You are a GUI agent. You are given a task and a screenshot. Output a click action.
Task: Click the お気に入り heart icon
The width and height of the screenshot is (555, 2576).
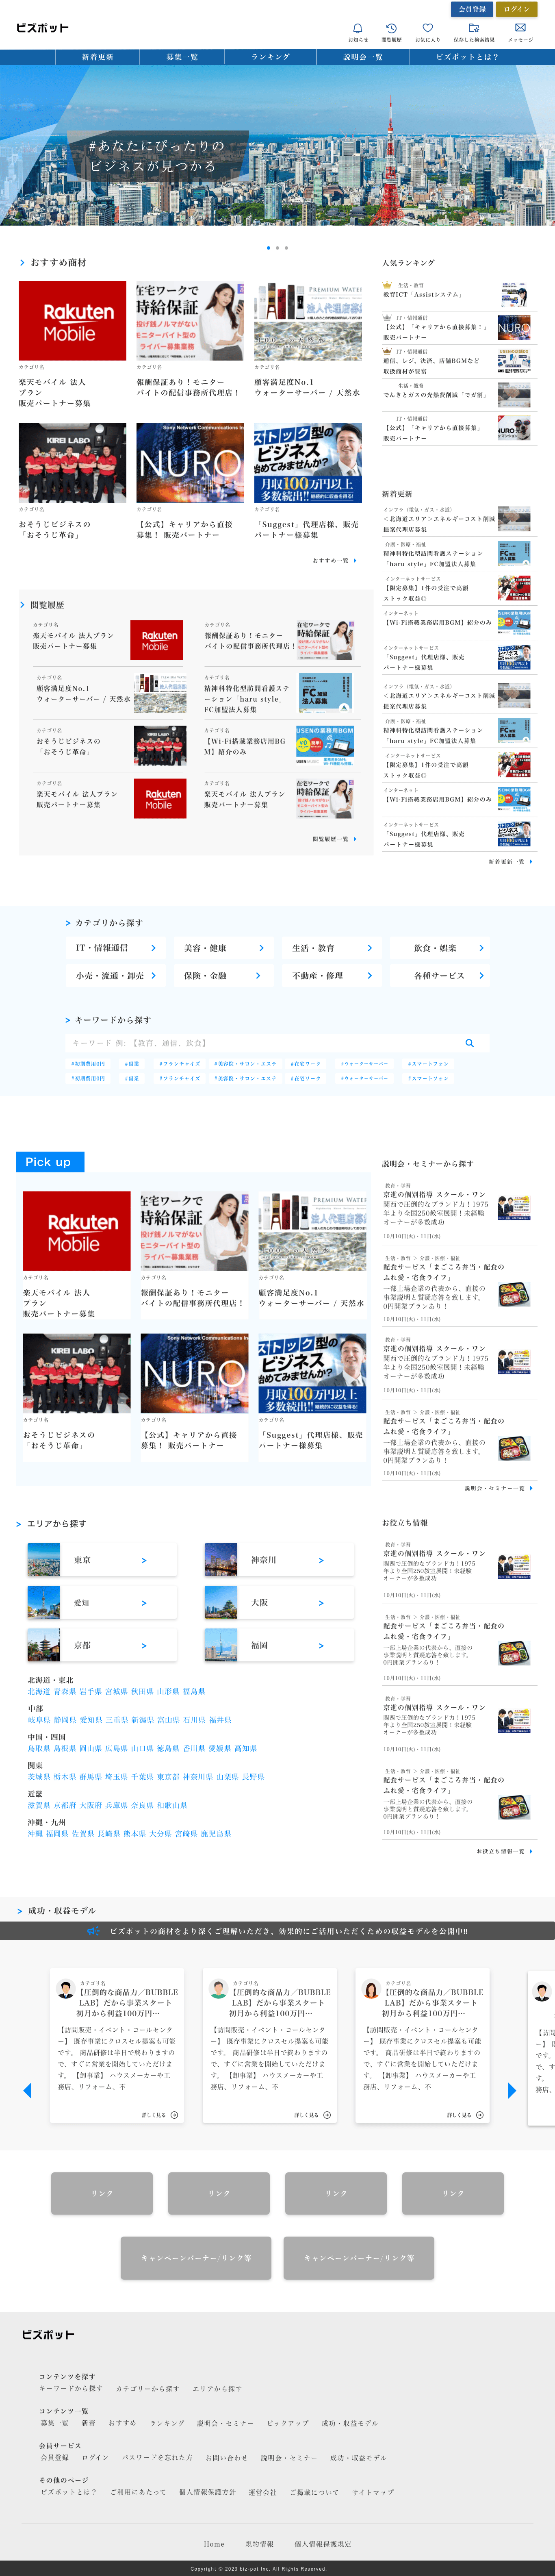click(427, 29)
